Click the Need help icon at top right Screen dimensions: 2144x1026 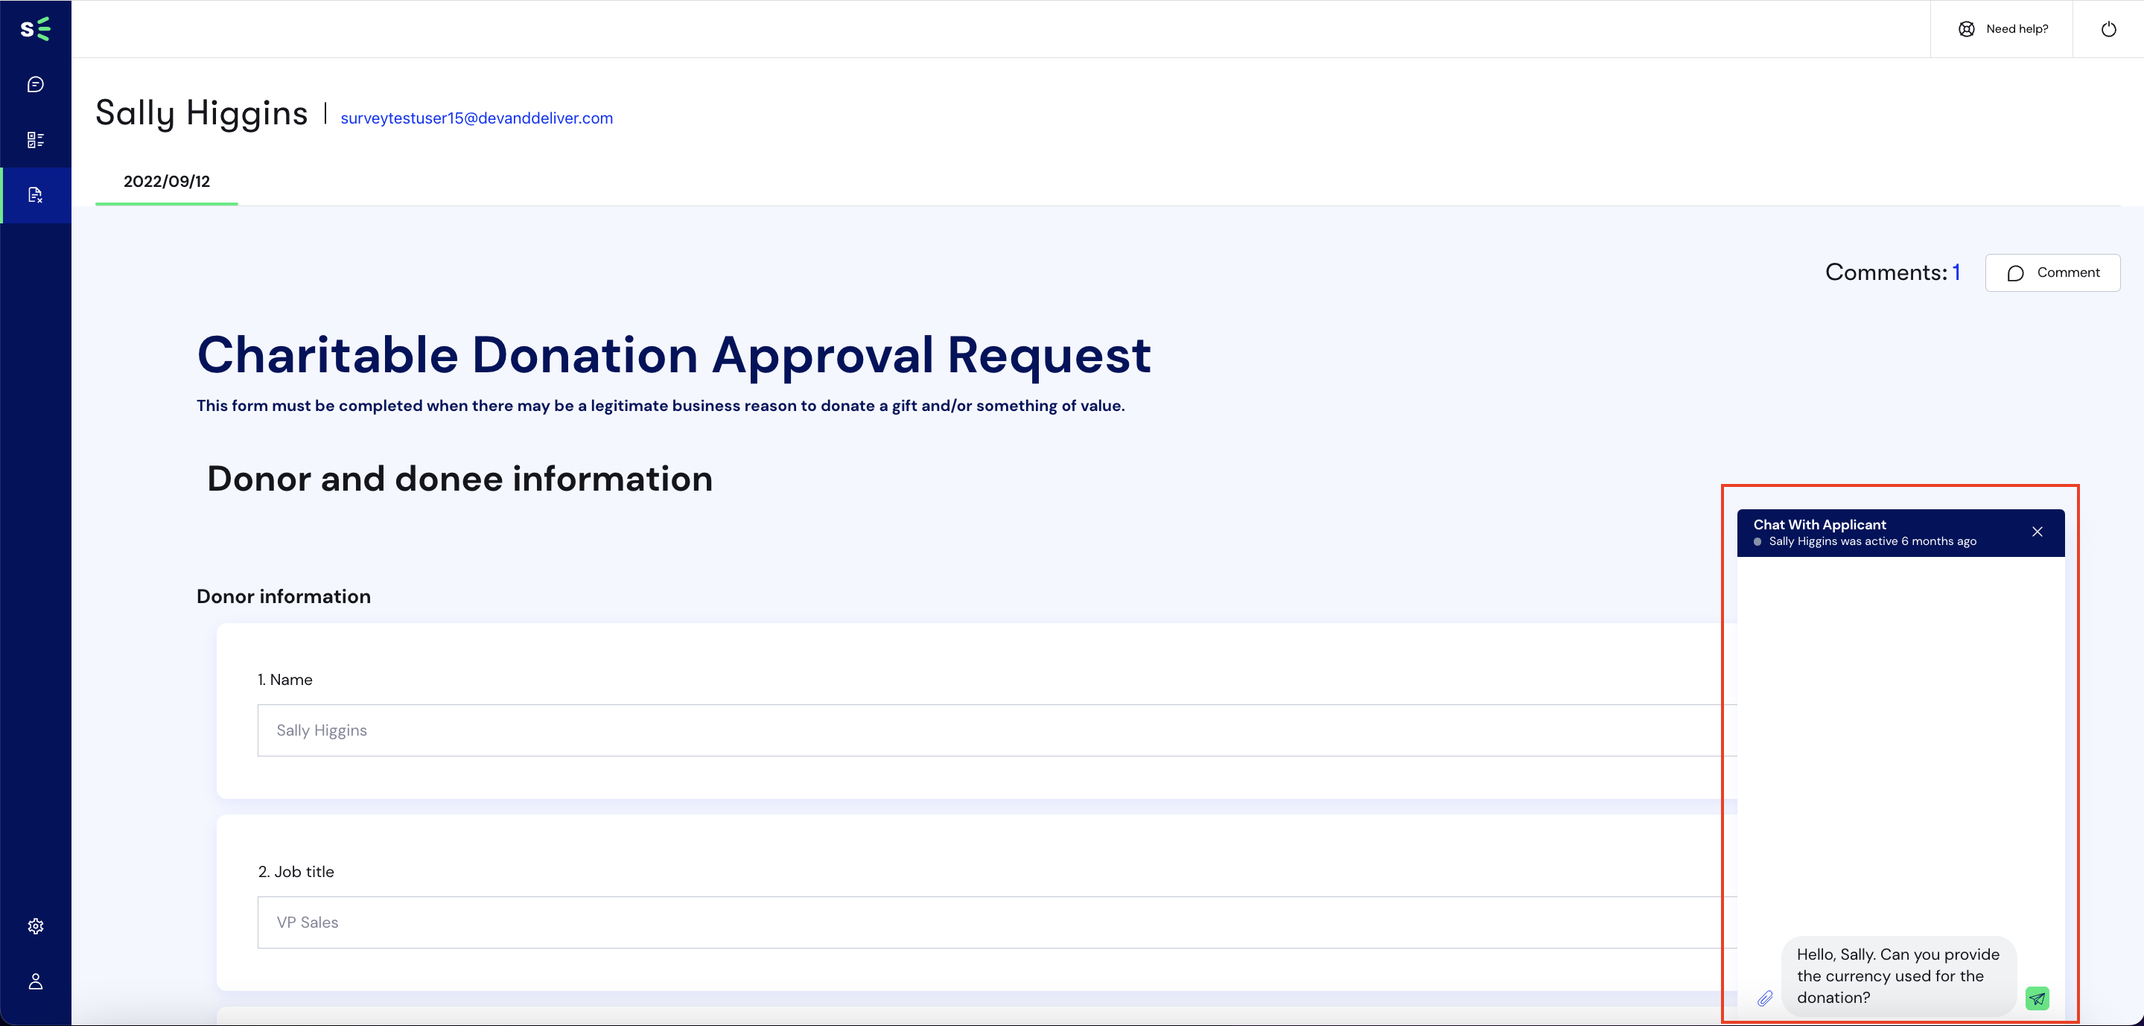1966,28
